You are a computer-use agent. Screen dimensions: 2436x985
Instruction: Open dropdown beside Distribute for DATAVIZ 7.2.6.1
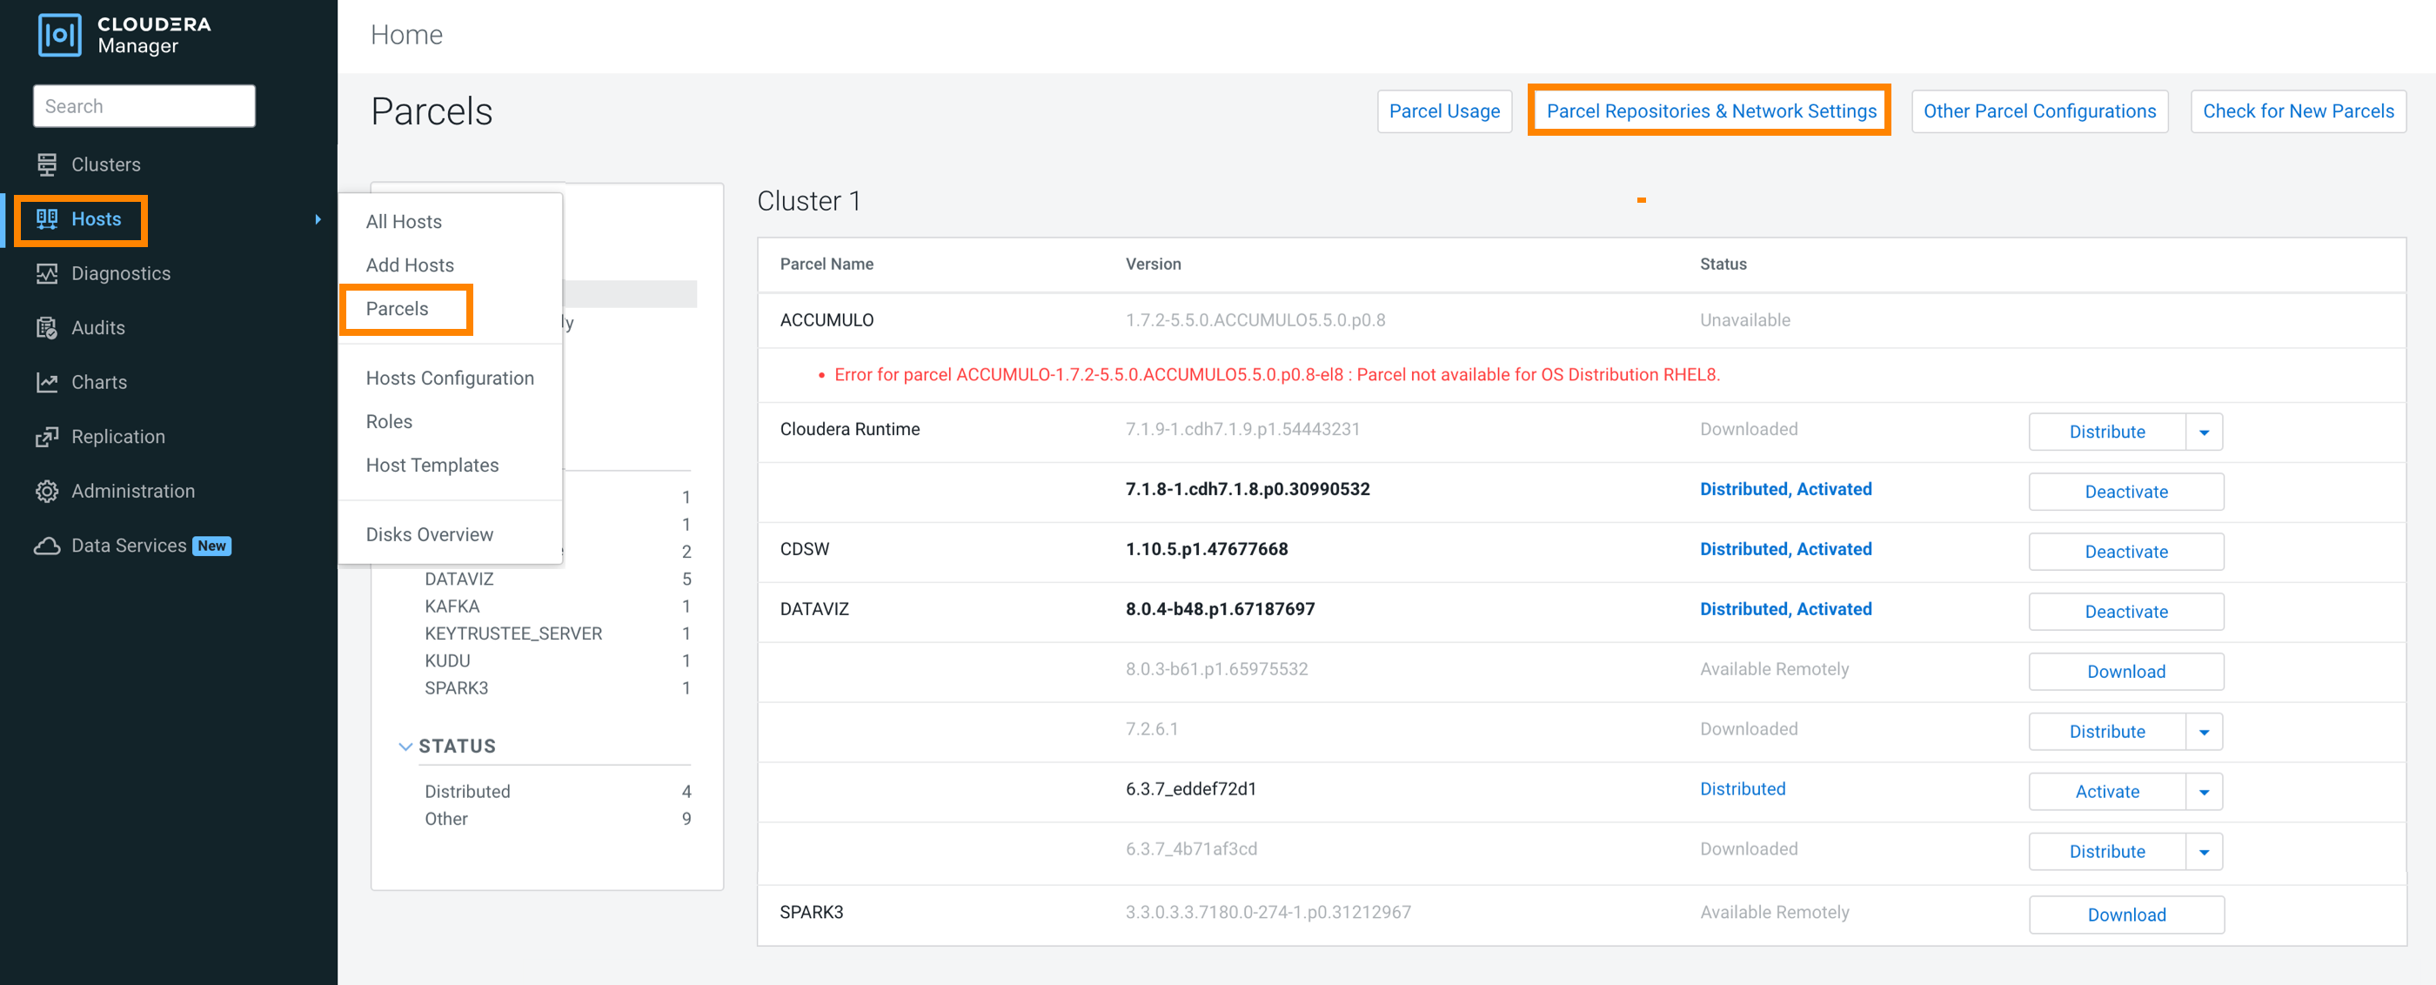[2204, 733]
